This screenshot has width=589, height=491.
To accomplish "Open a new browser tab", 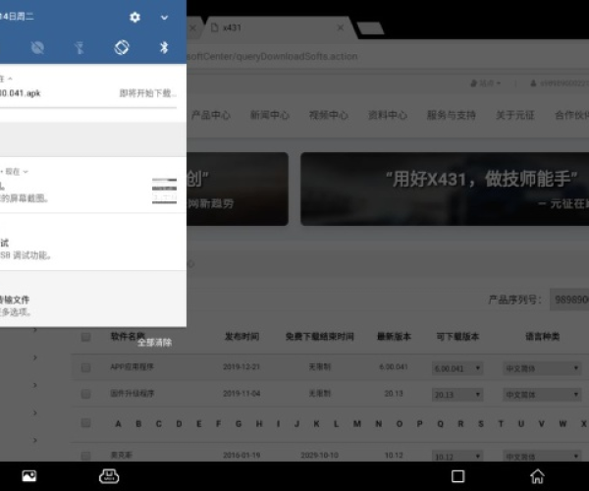I will pos(370,28).
